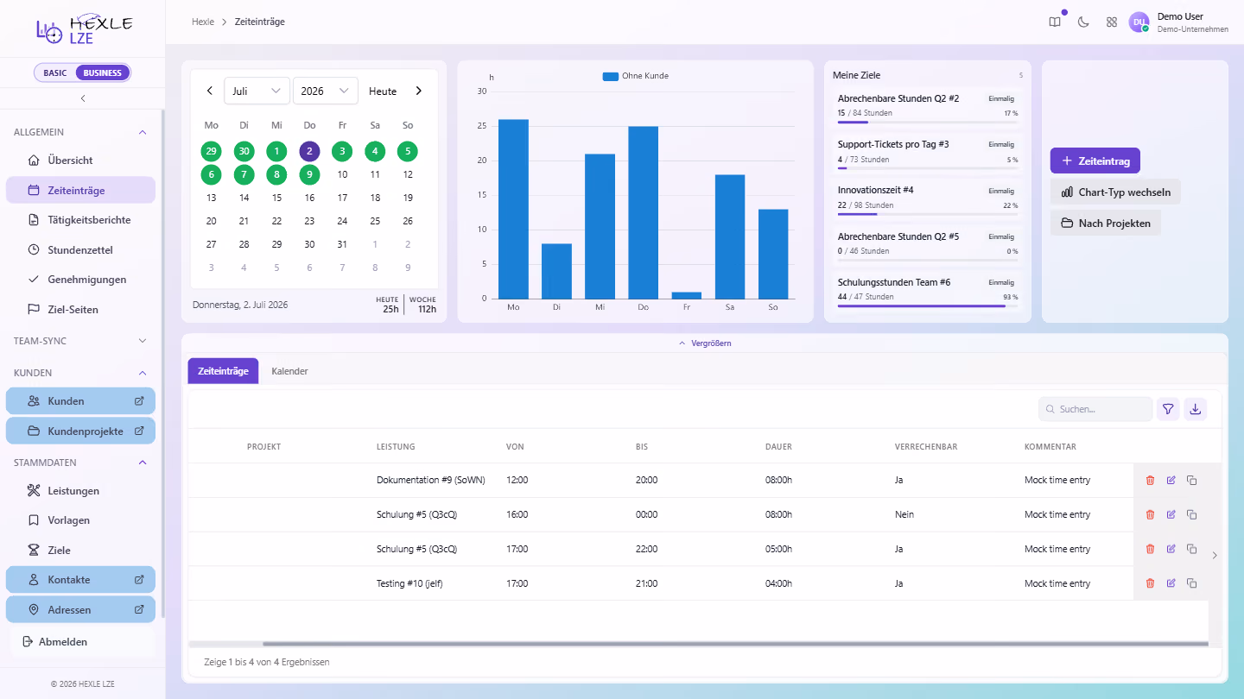Select the BASIC plan toggle
The height and width of the screenshot is (699, 1244).
(x=55, y=72)
